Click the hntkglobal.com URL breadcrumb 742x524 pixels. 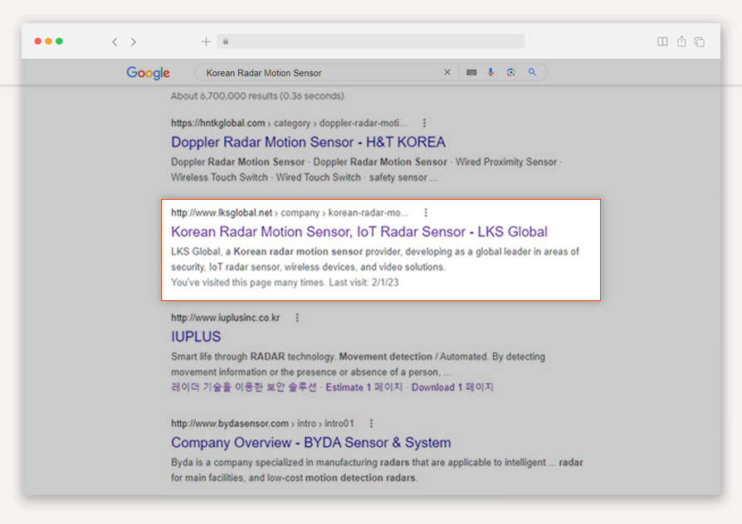(x=289, y=123)
